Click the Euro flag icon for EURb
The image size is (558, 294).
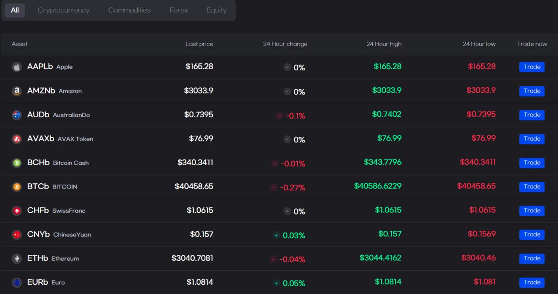click(x=17, y=283)
